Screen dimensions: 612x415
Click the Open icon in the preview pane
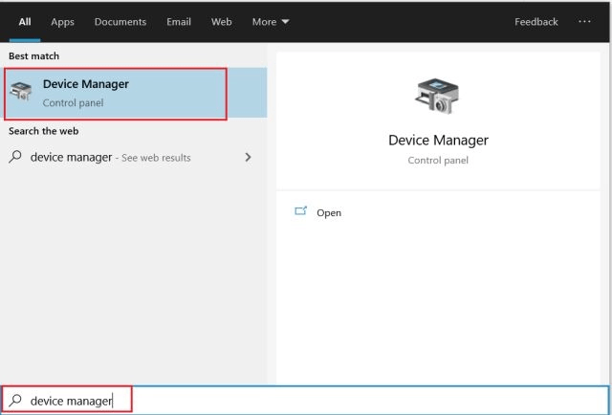click(x=301, y=212)
